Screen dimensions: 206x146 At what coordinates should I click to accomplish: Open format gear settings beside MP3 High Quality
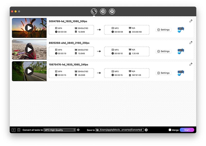click(78, 130)
